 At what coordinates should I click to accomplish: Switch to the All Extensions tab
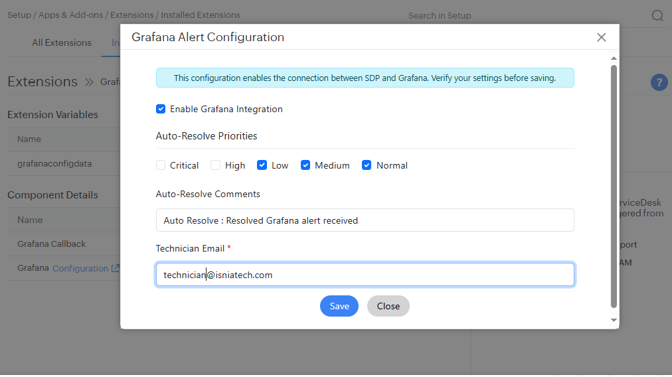click(62, 42)
